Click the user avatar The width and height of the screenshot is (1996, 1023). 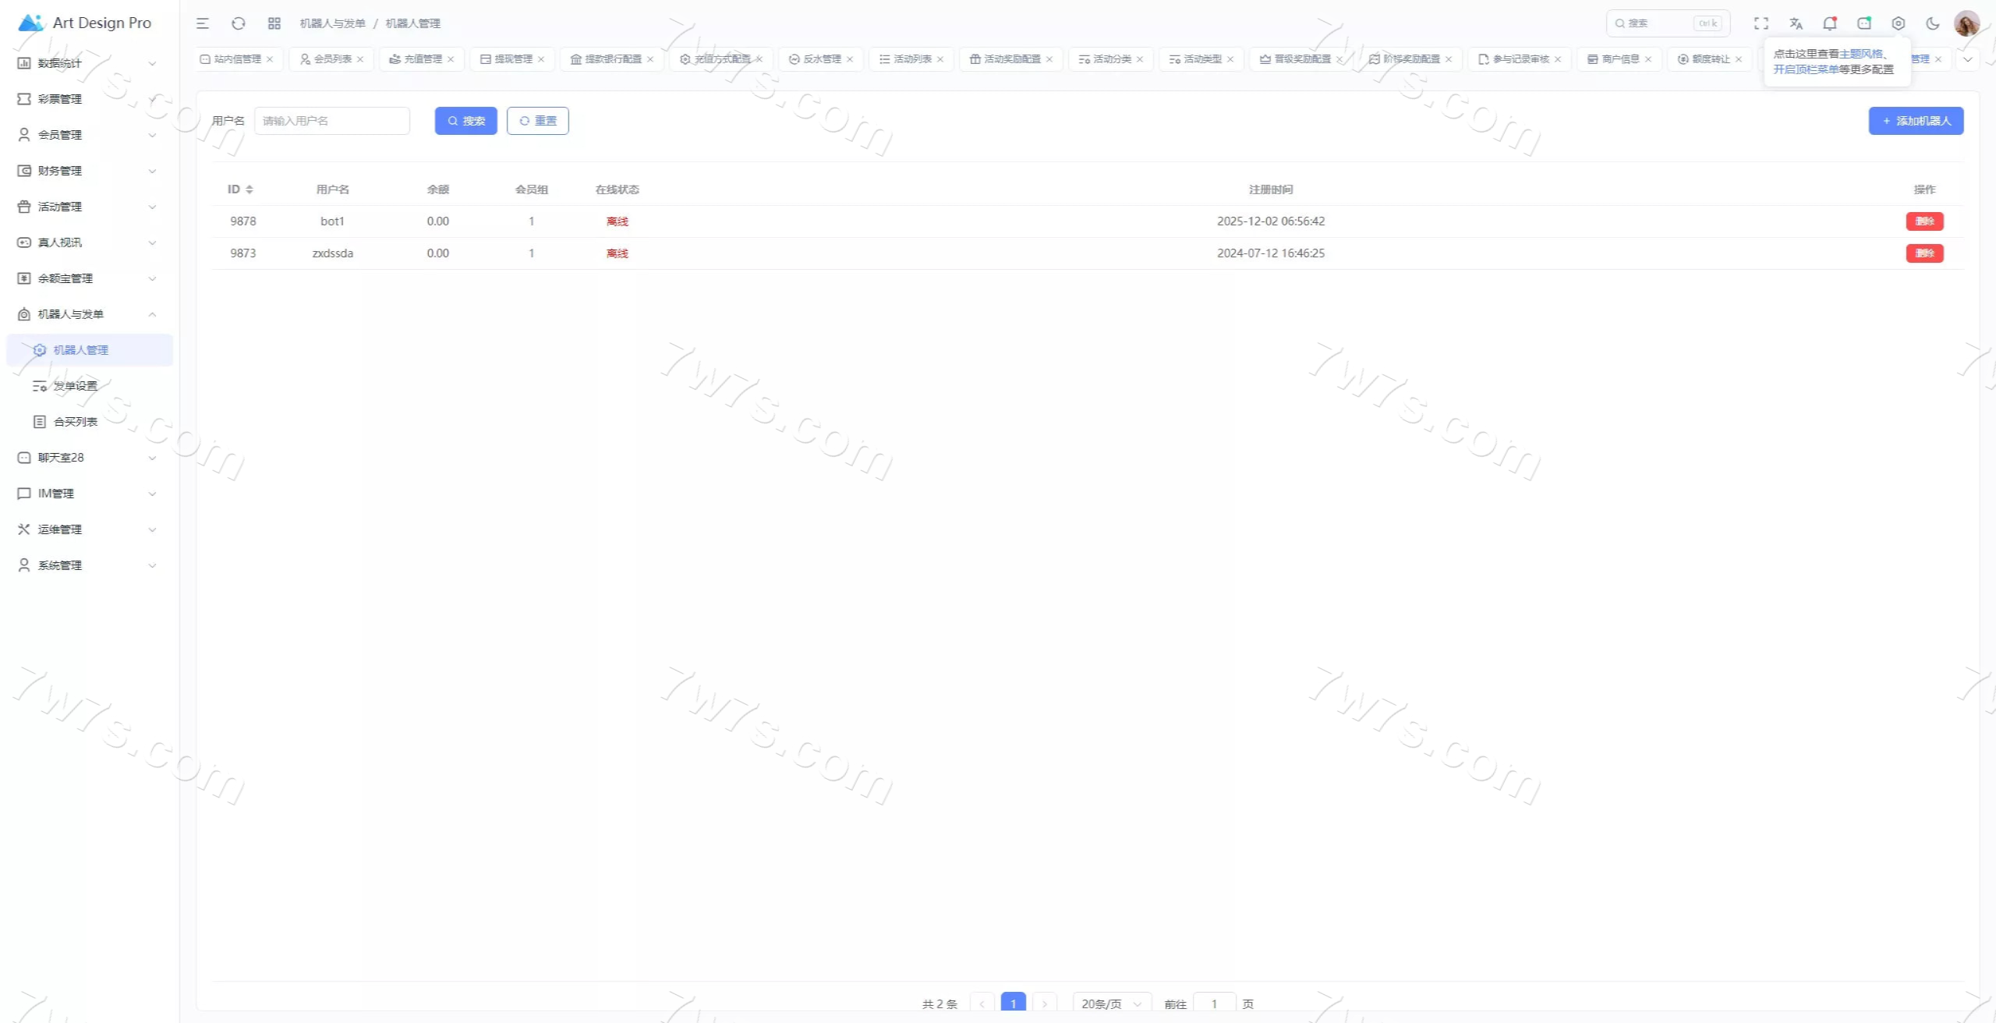(x=1966, y=23)
